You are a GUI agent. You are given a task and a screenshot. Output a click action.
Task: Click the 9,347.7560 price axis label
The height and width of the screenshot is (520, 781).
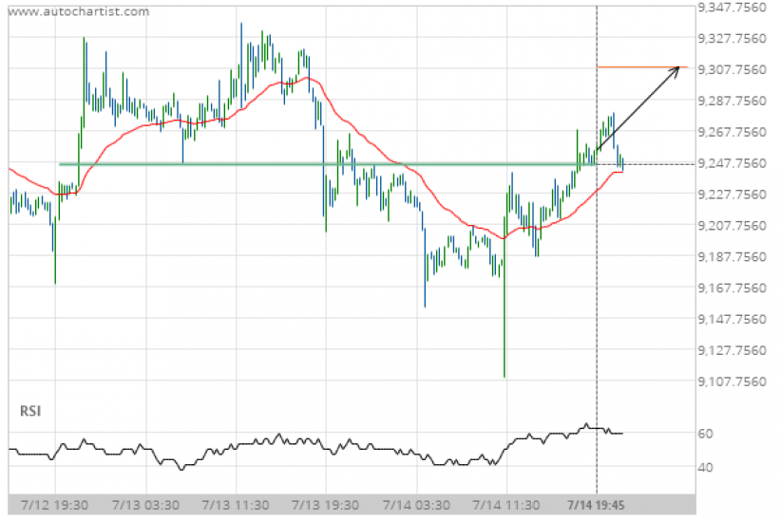[x=732, y=8]
